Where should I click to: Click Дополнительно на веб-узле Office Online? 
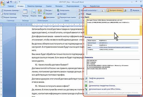click(x=113, y=89)
